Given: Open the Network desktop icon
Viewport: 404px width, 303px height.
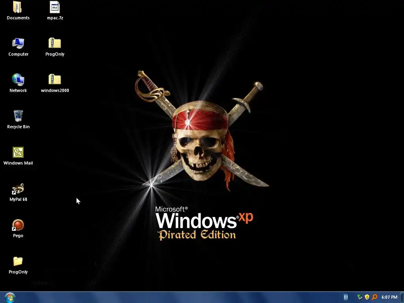Looking at the screenshot, I should [x=18, y=84].
